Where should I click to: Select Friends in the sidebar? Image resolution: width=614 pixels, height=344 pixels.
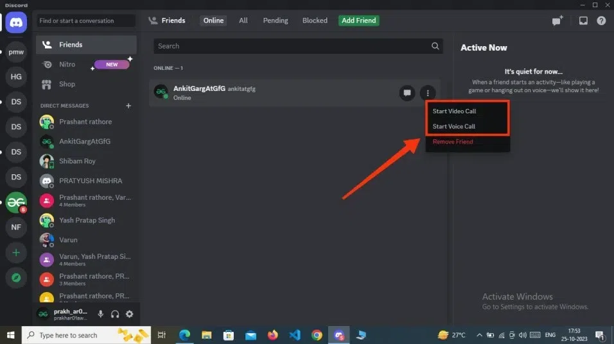coord(86,44)
